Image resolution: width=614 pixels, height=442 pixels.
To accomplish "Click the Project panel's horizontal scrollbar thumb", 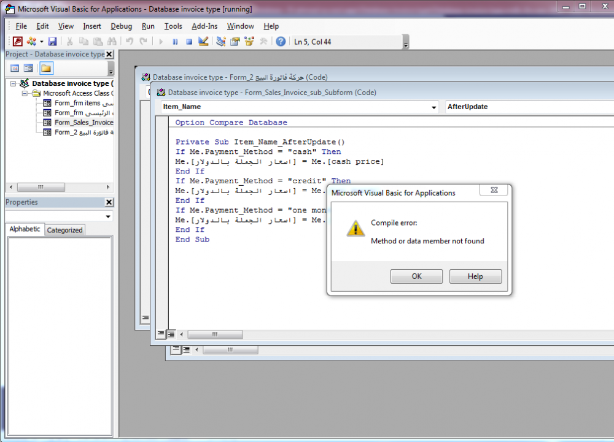I will click(41, 187).
